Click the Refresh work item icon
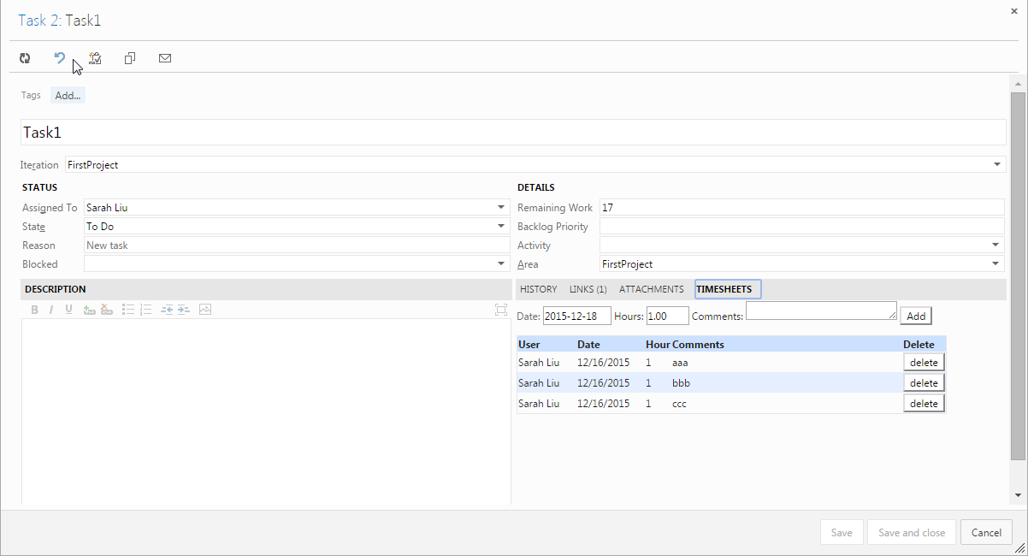 25,58
